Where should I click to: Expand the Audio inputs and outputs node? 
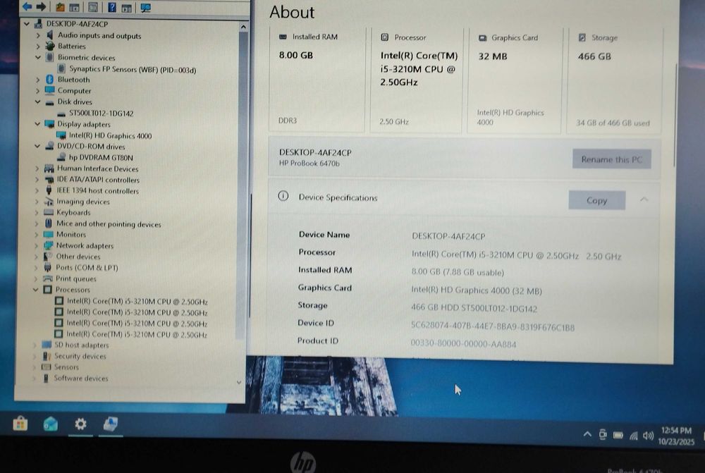pyautogui.click(x=38, y=35)
